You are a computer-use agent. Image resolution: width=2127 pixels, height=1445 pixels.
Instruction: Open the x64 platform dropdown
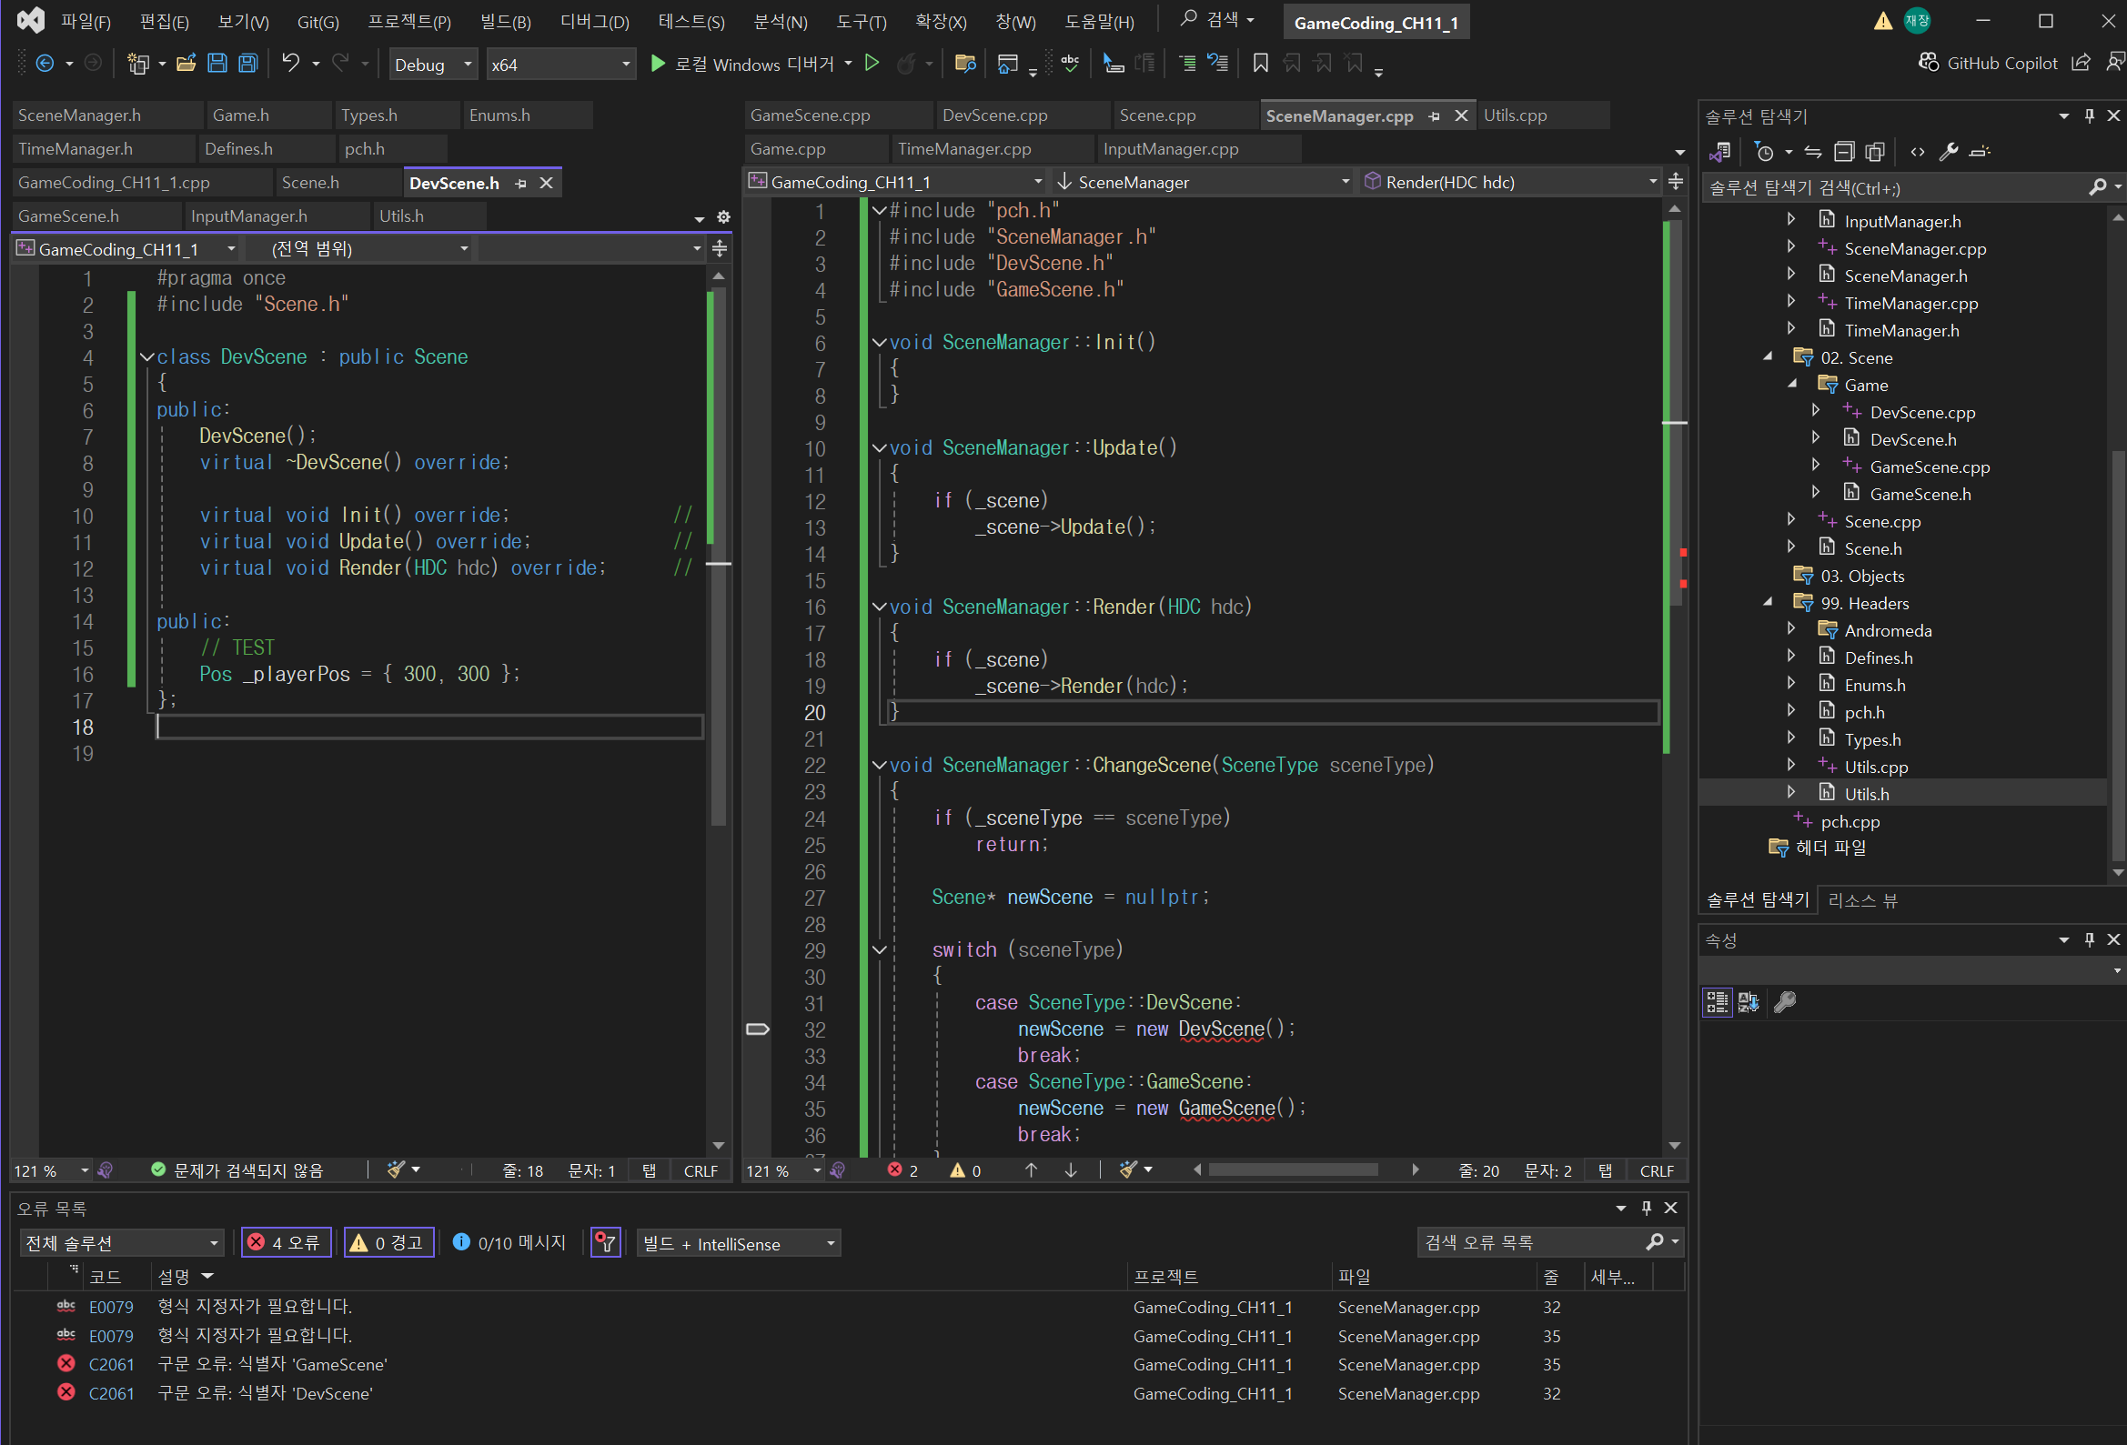coord(560,64)
